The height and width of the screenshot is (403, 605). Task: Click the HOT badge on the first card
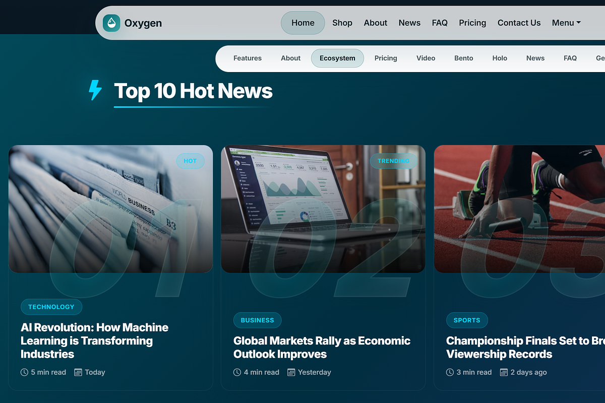click(x=190, y=161)
